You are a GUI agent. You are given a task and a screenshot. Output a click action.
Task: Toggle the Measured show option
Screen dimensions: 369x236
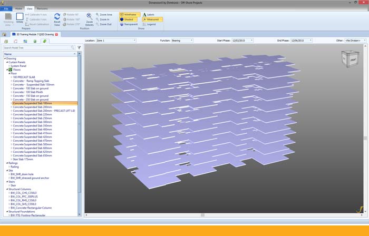pos(152,19)
